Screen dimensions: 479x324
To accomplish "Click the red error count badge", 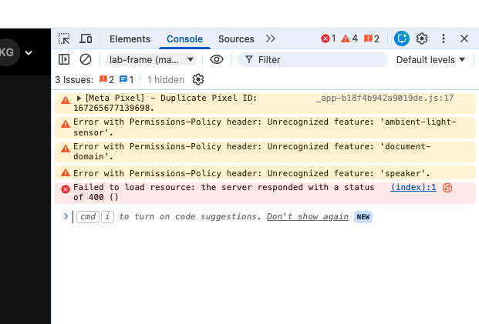I will 329,38.
